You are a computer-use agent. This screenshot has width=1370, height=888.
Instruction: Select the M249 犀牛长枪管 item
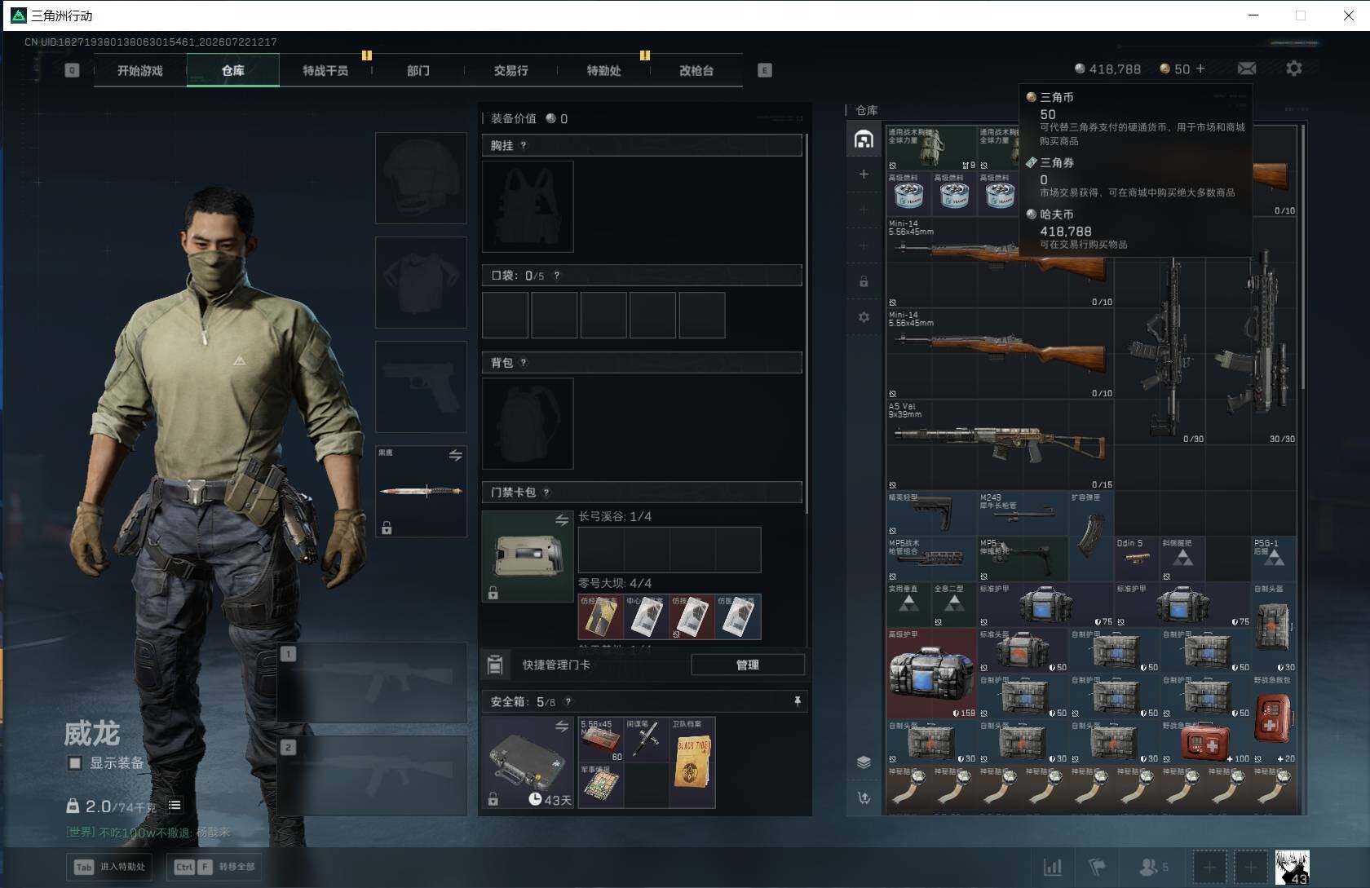[1023, 513]
